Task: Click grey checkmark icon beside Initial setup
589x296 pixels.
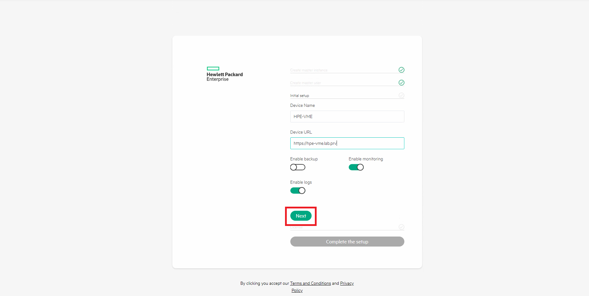Action: 401,95
